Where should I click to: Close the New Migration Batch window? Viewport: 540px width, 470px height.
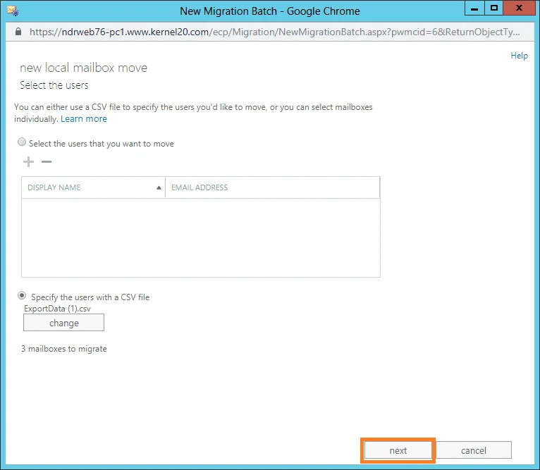[520, 8]
